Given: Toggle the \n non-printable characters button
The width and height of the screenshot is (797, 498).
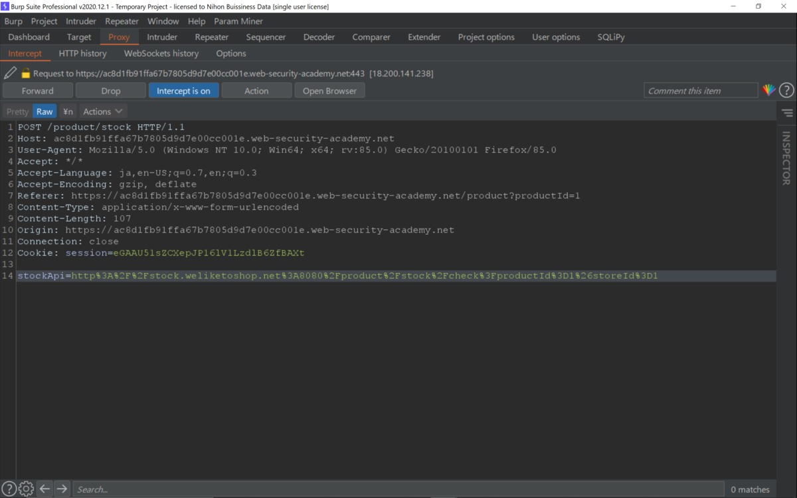Looking at the screenshot, I should coord(68,112).
